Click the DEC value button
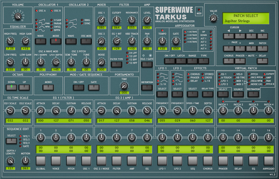This screenshot has width=279, height=179. 251,36
